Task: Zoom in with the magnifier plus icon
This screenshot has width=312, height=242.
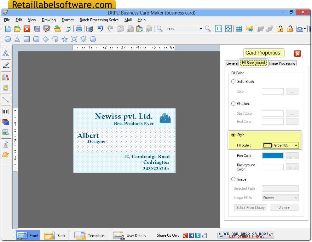Action: click(159, 29)
